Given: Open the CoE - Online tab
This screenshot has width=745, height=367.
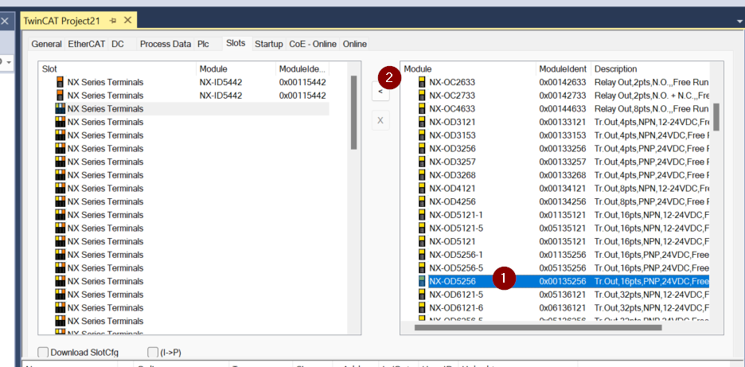Looking at the screenshot, I should point(313,45).
